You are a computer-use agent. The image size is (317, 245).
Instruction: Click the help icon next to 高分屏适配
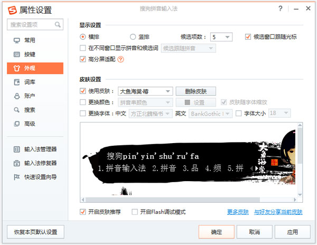click(x=120, y=59)
